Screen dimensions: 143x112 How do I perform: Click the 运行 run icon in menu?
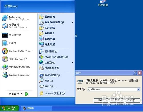(x=41, y=86)
